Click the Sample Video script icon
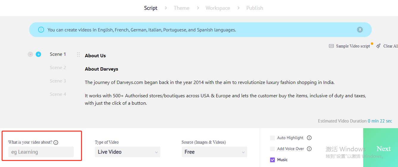Screen dimensions: 398x167 [x=331, y=46]
